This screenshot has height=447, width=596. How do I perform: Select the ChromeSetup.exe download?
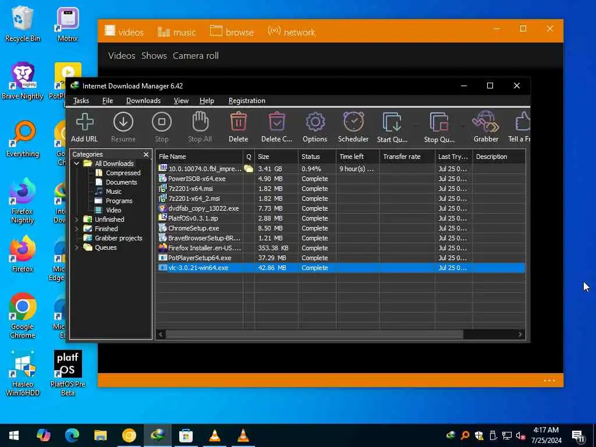click(x=340, y=228)
